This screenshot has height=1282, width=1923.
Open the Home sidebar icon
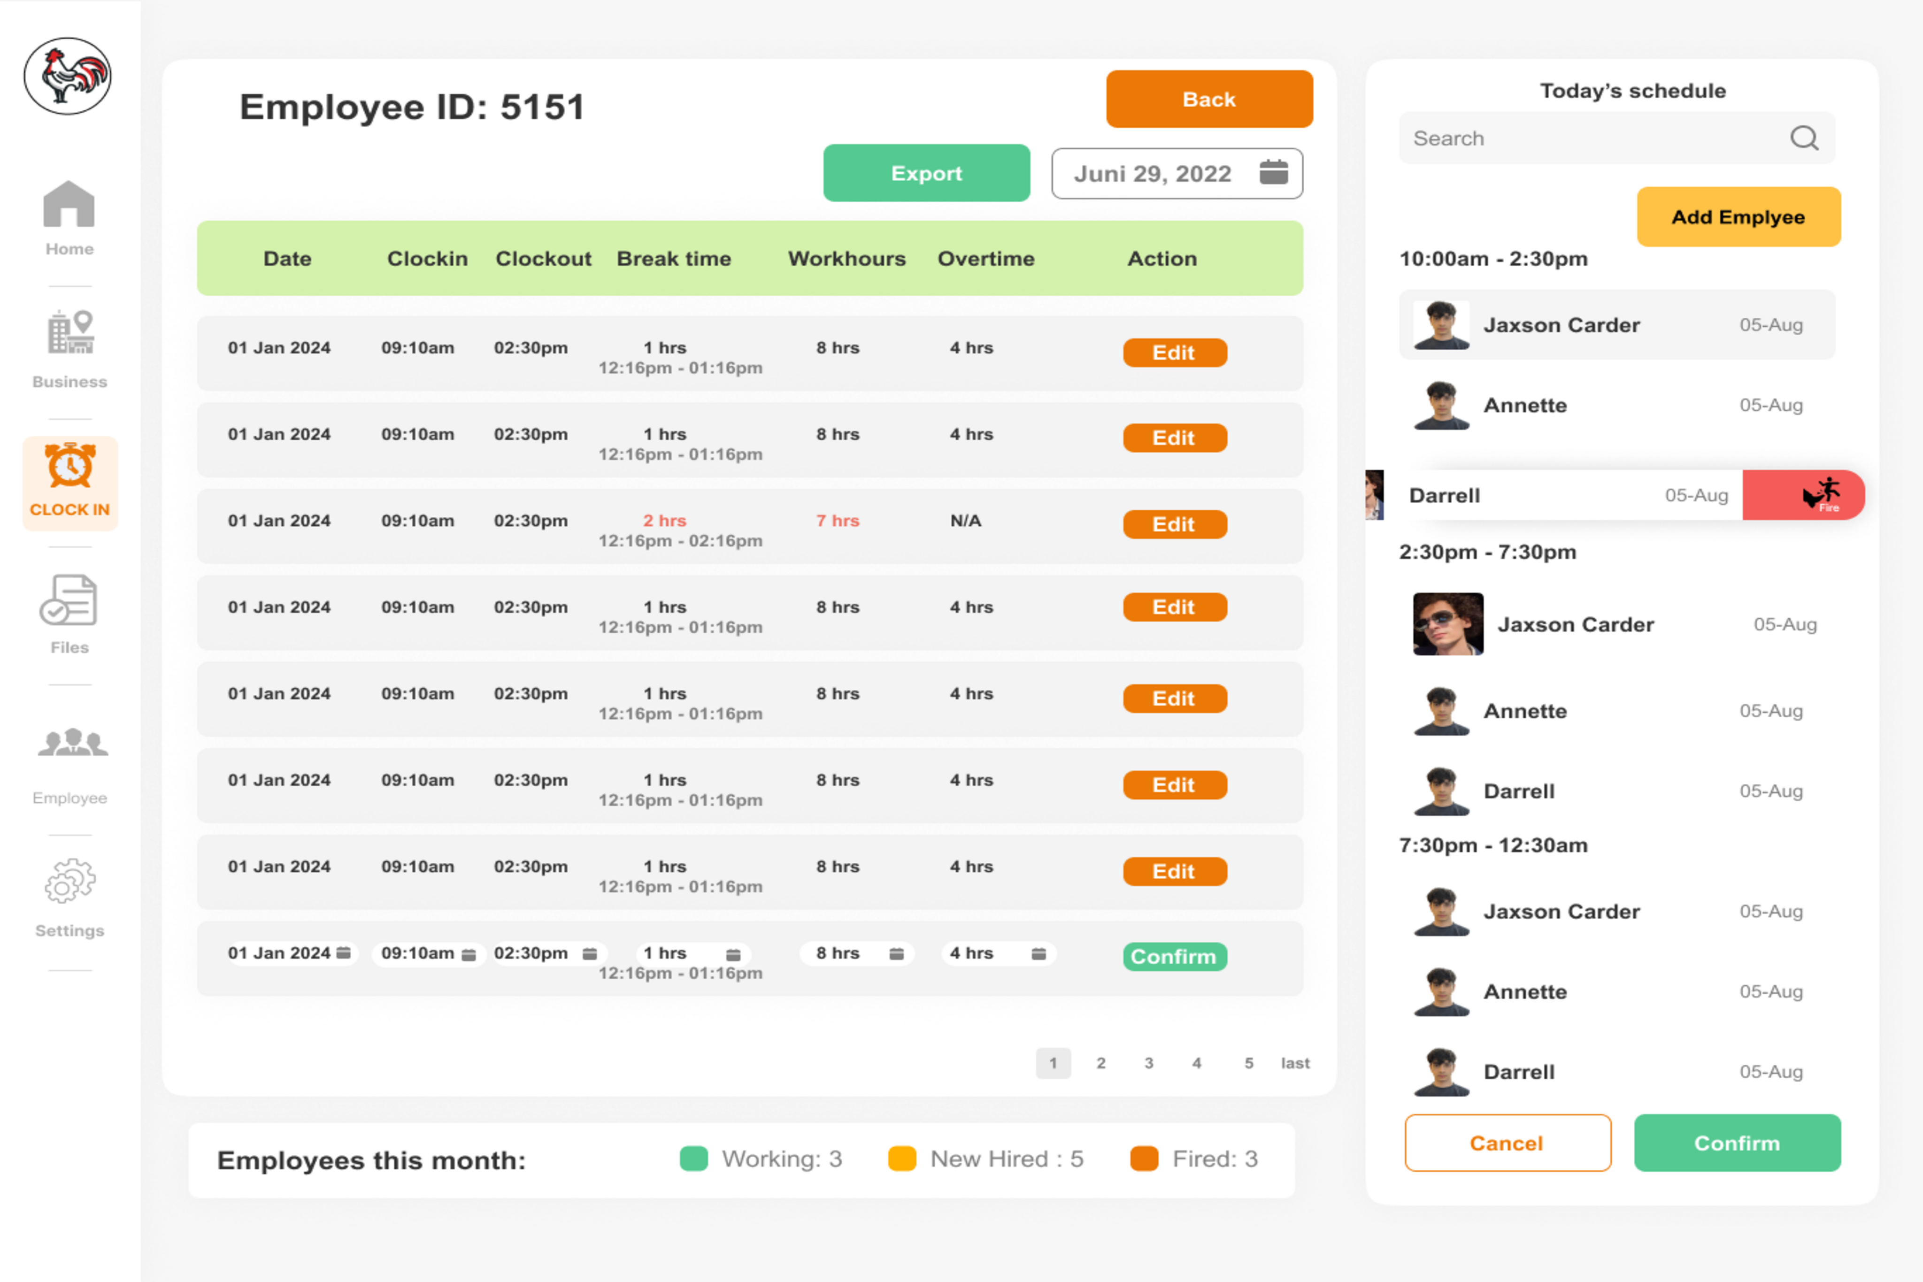click(69, 204)
